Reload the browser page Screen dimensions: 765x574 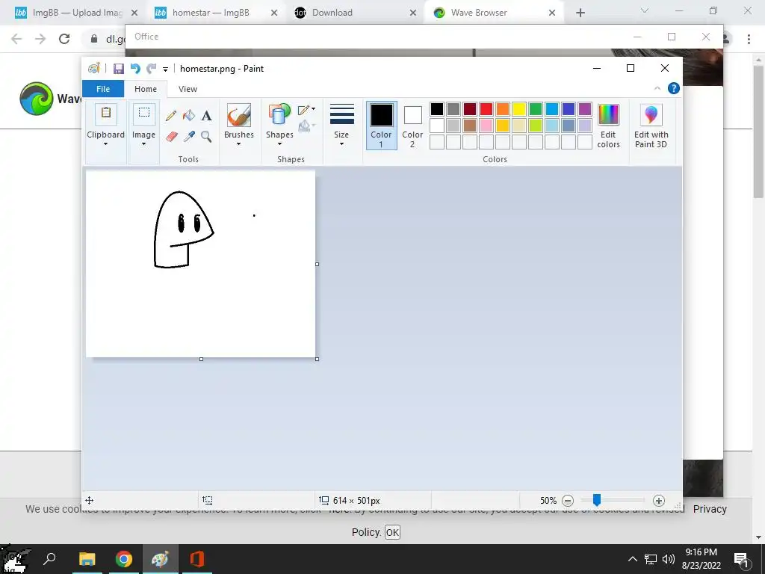pos(64,39)
